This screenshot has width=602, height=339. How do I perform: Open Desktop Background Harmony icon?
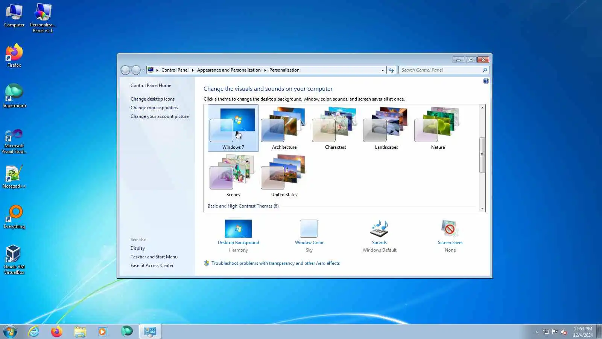pyautogui.click(x=239, y=228)
